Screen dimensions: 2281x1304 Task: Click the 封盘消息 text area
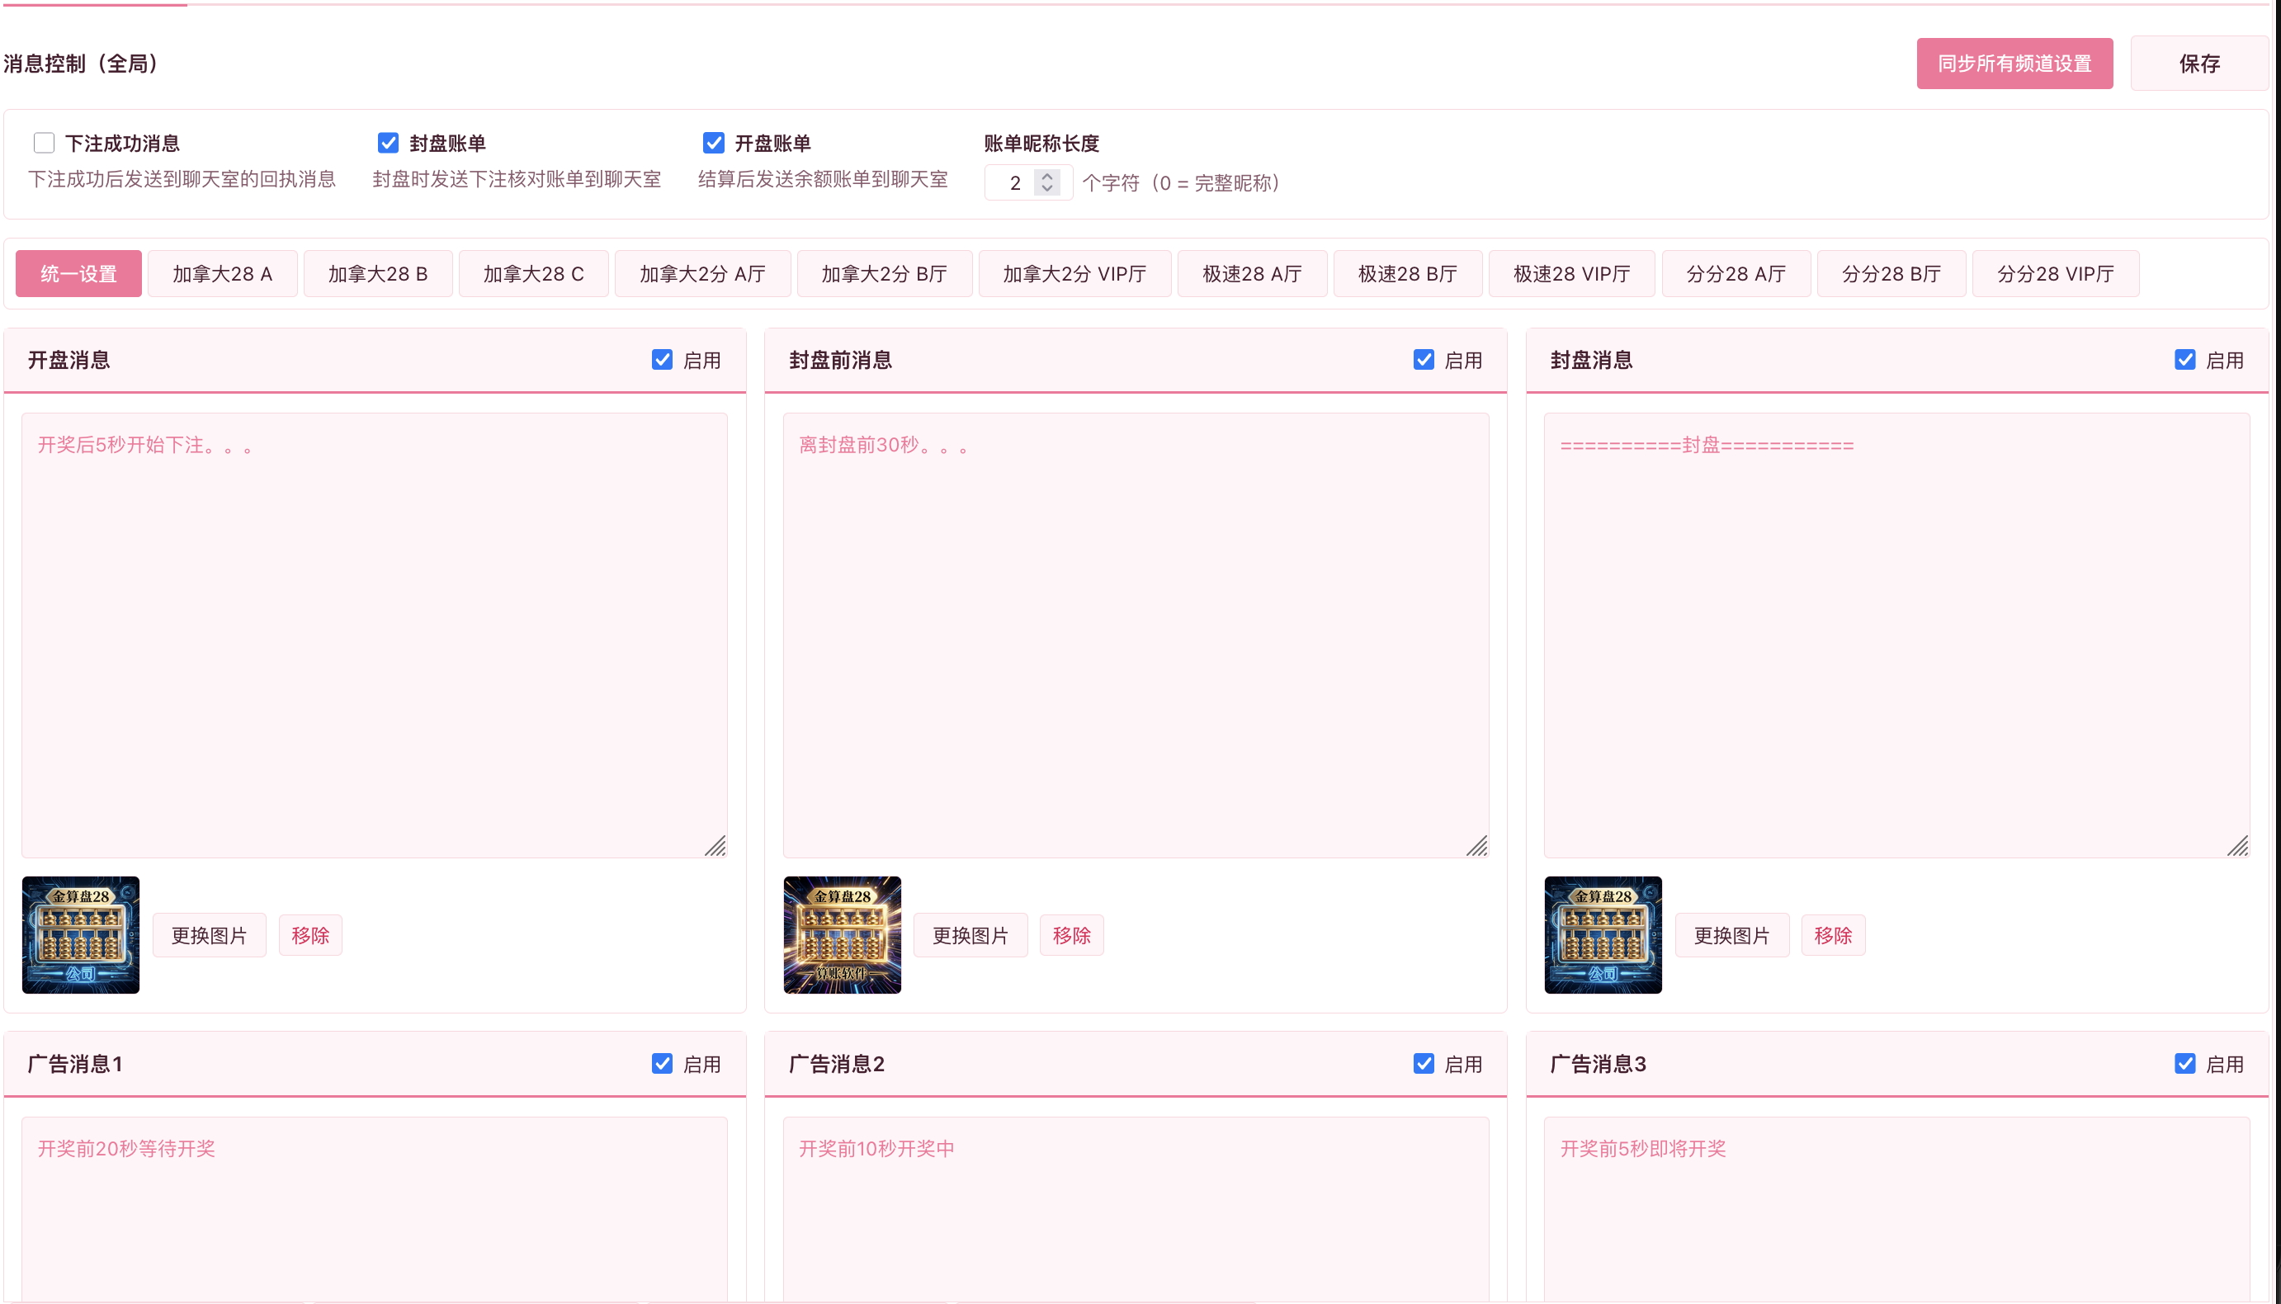coord(1896,635)
